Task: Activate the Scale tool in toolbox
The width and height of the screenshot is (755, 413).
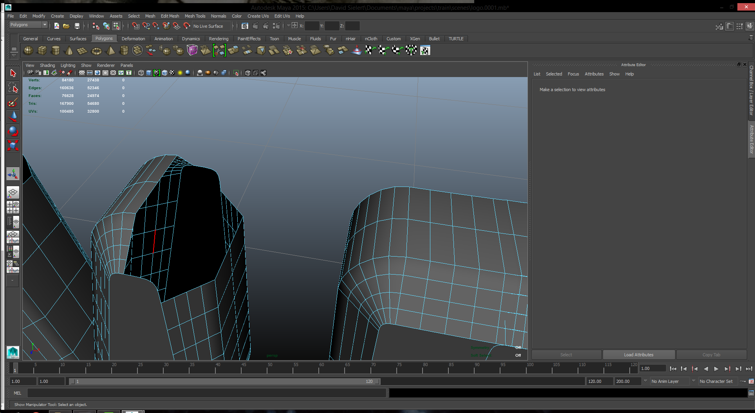Action: [13, 145]
